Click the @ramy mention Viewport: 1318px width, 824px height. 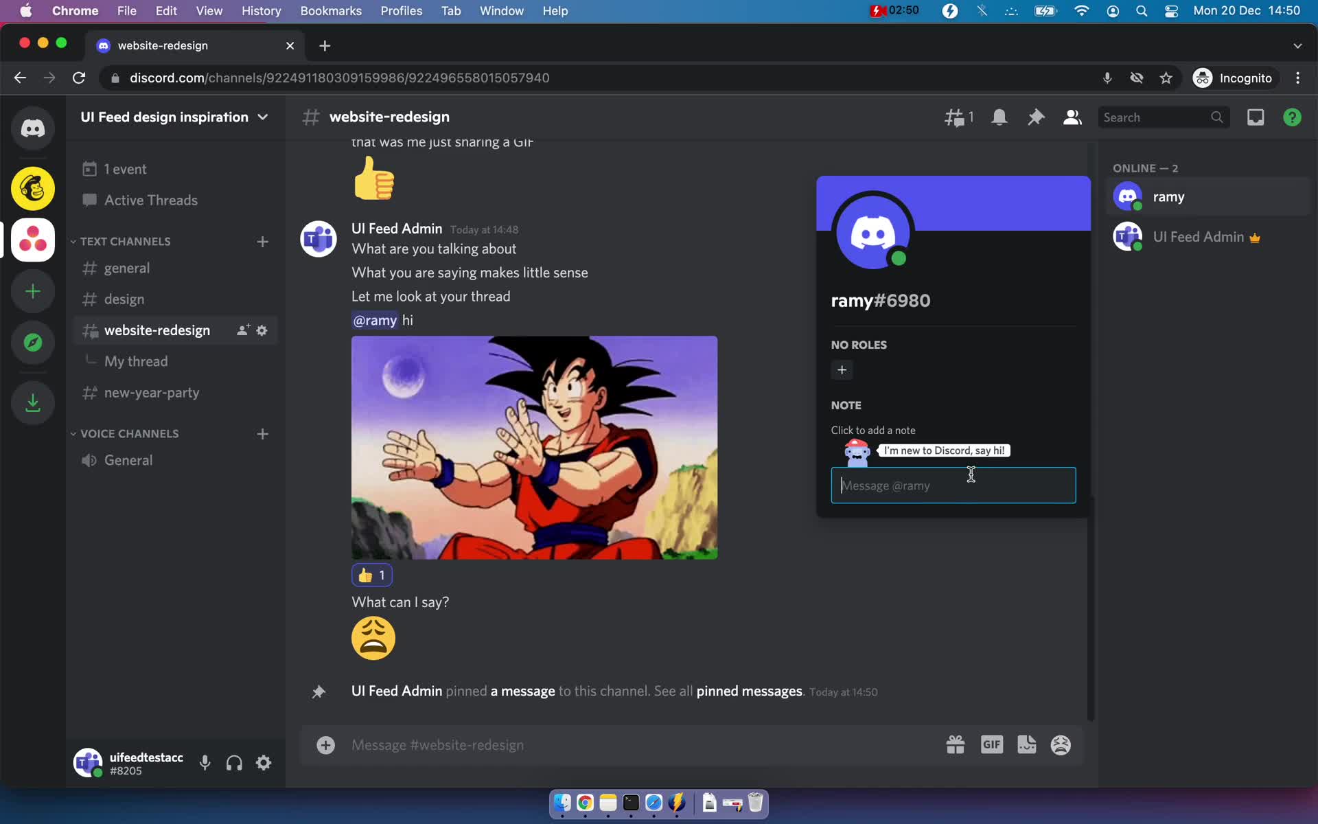(x=375, y=321)
